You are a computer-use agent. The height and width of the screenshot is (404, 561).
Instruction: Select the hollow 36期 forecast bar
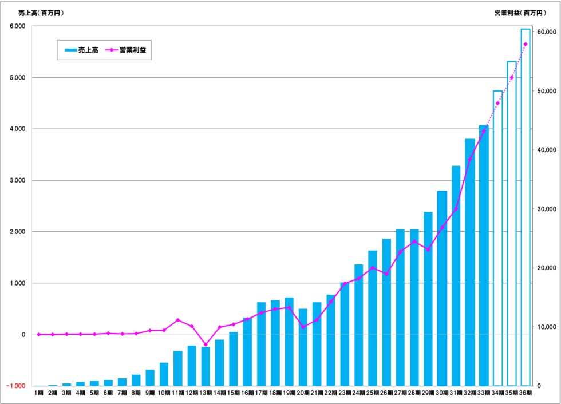[526, 207]
